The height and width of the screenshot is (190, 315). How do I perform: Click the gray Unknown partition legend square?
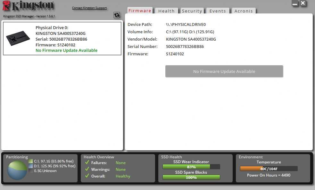tap(30, 171)
